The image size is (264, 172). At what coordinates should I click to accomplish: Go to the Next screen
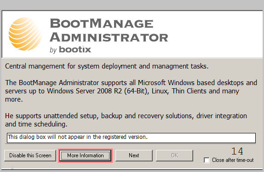(134, 155)
